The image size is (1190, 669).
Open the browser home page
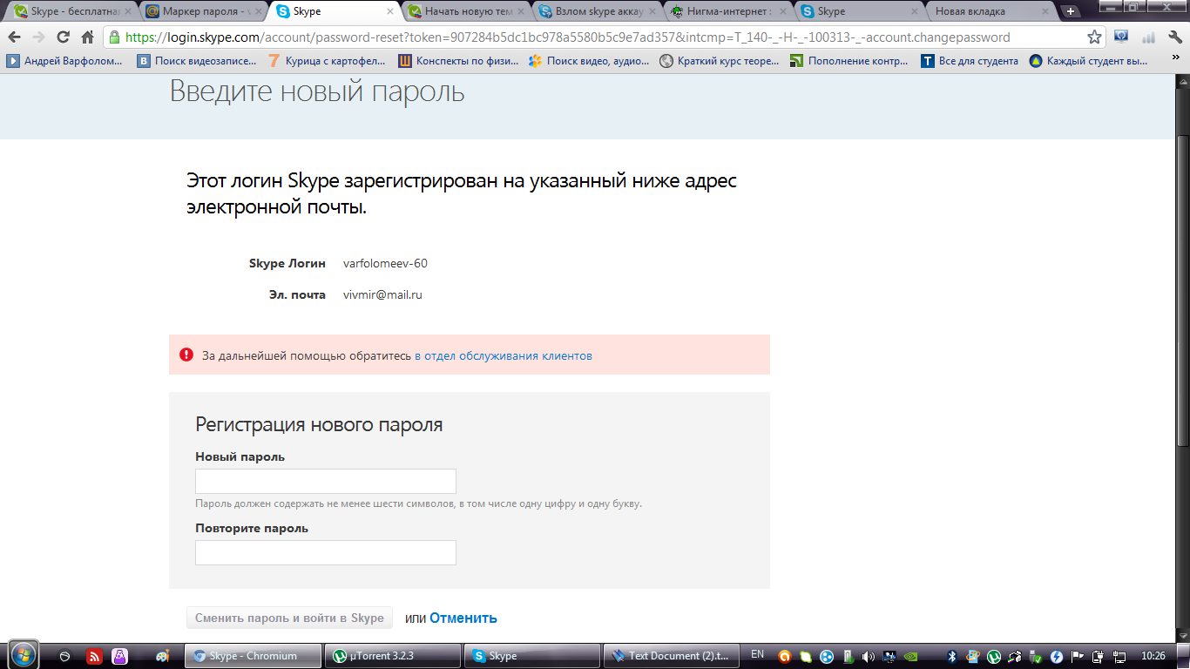click(x=87, y=37)
